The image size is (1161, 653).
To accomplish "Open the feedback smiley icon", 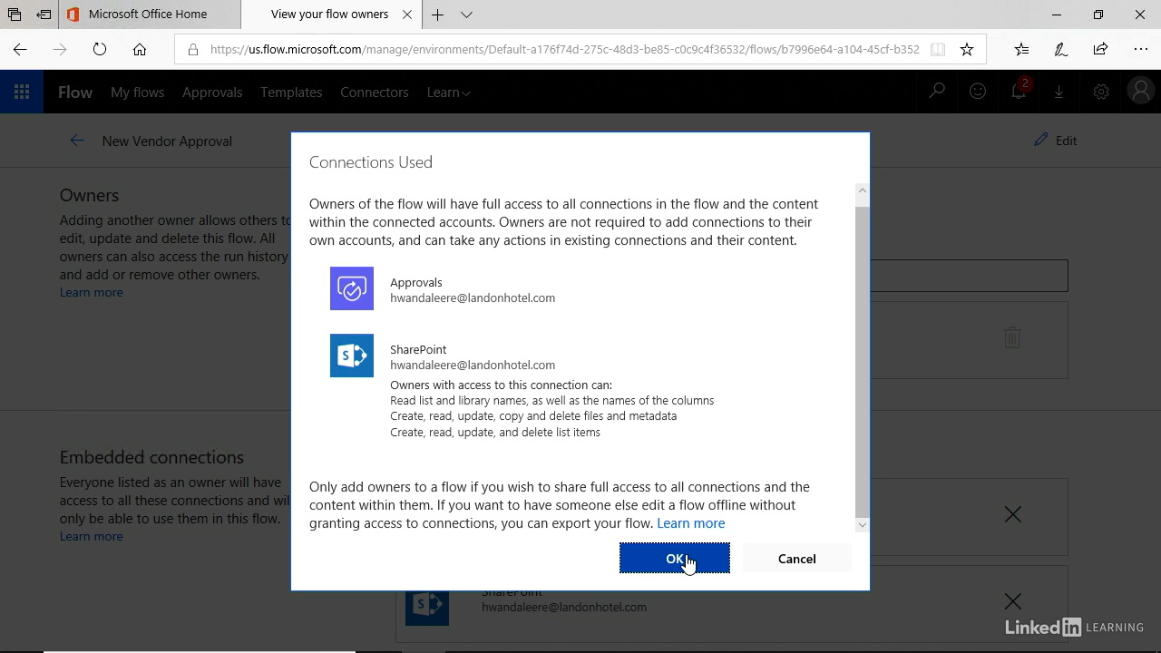I will pos(978,92).
